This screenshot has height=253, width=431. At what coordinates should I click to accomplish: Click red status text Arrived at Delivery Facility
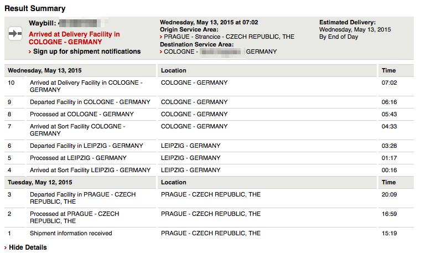coord(74,38)
